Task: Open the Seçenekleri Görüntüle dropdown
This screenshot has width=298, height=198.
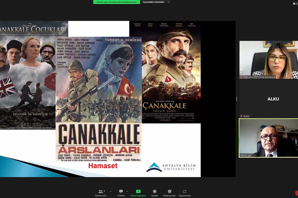Action: click(156, 2)
